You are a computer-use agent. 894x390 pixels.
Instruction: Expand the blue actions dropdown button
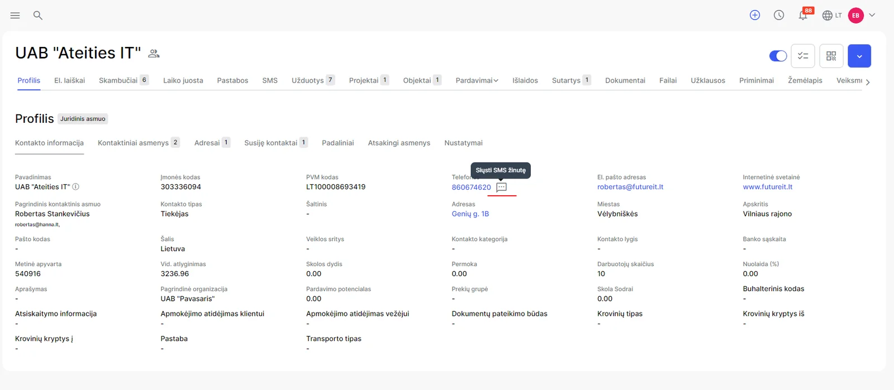click(x=859, y=56)
